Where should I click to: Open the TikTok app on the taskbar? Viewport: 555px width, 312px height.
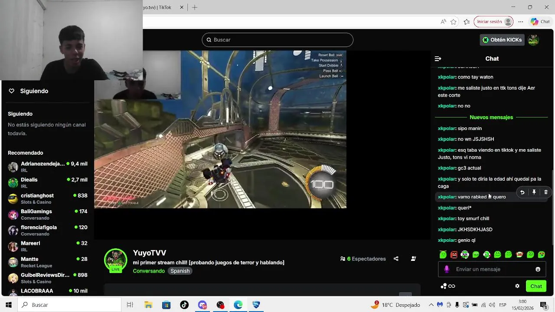[x=184, y=305]
